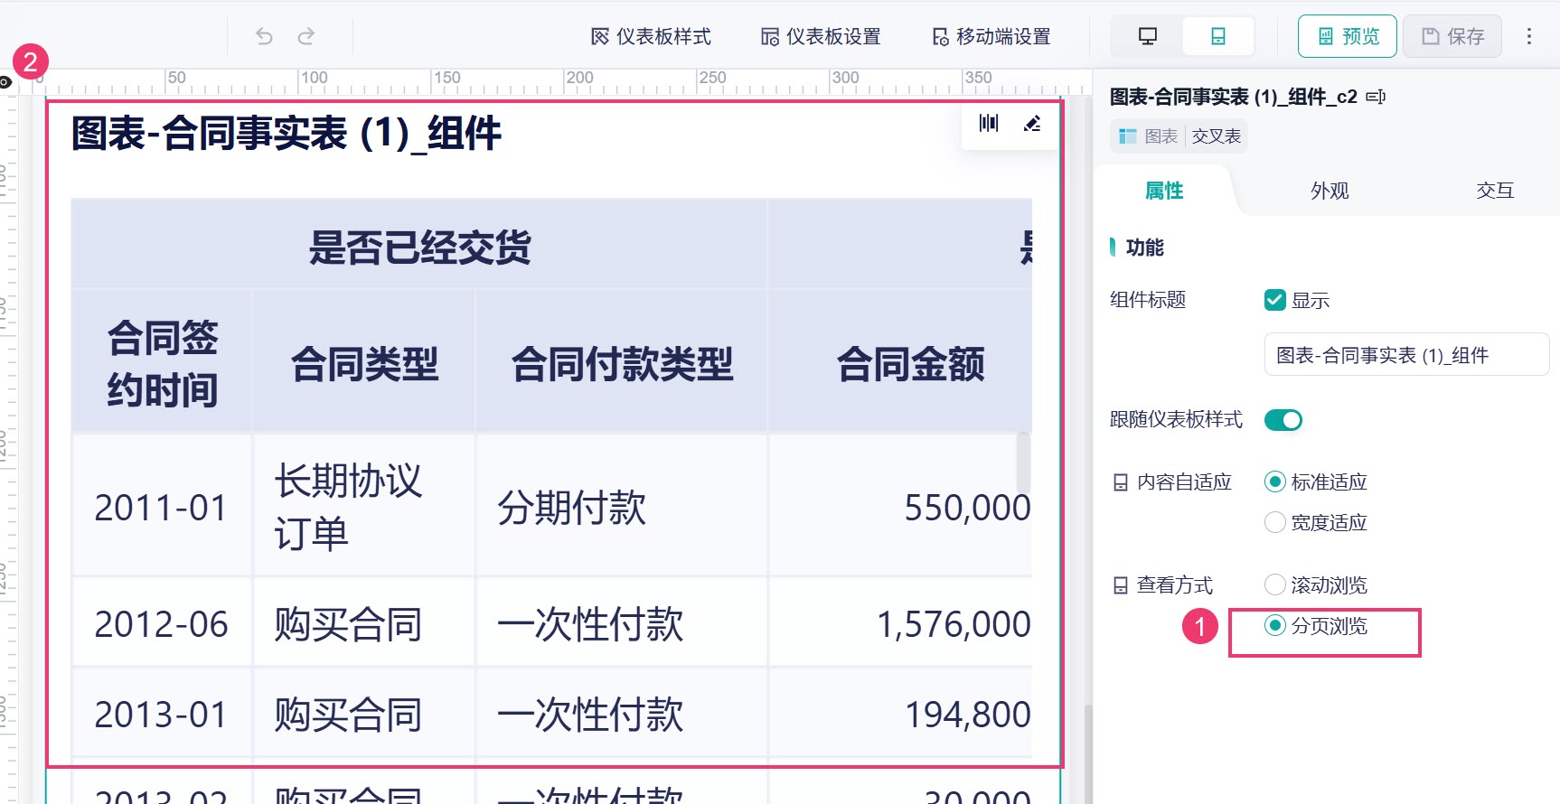Click the 合同类型 column header

364,363
